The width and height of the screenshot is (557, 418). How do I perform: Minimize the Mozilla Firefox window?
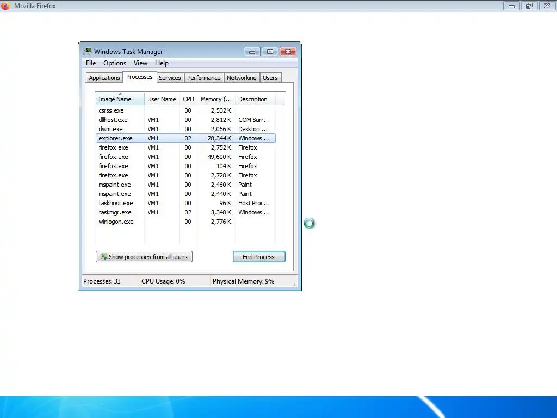pos(511,6)
